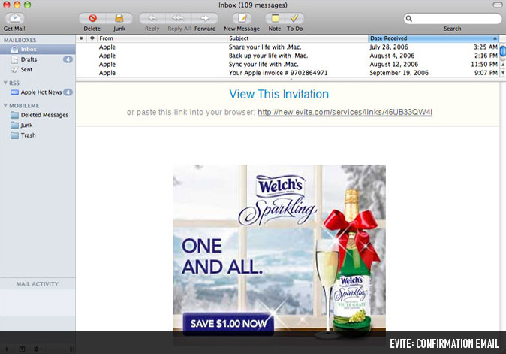Select message 'Share your life with .Mac.'
Image resolution: width=506 pixels, height=354 pixels.
tap(288, 47)
